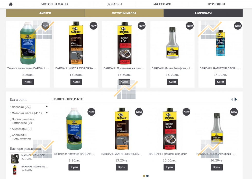Select the first carousel page dot
252x179 pixels.
click(144, 176)
